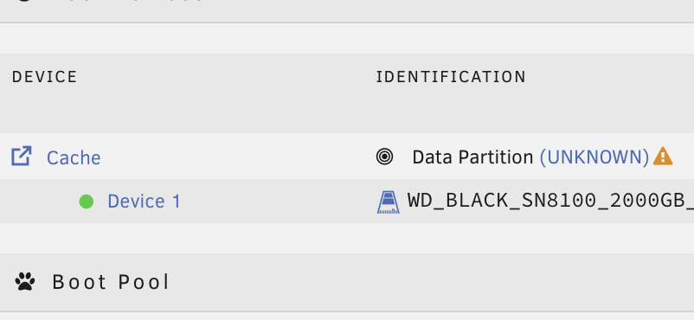Select the bullseye icon beside Data Partition
Image resolution: width=694 pixels, height=320 pixels.
click(384, 157)
